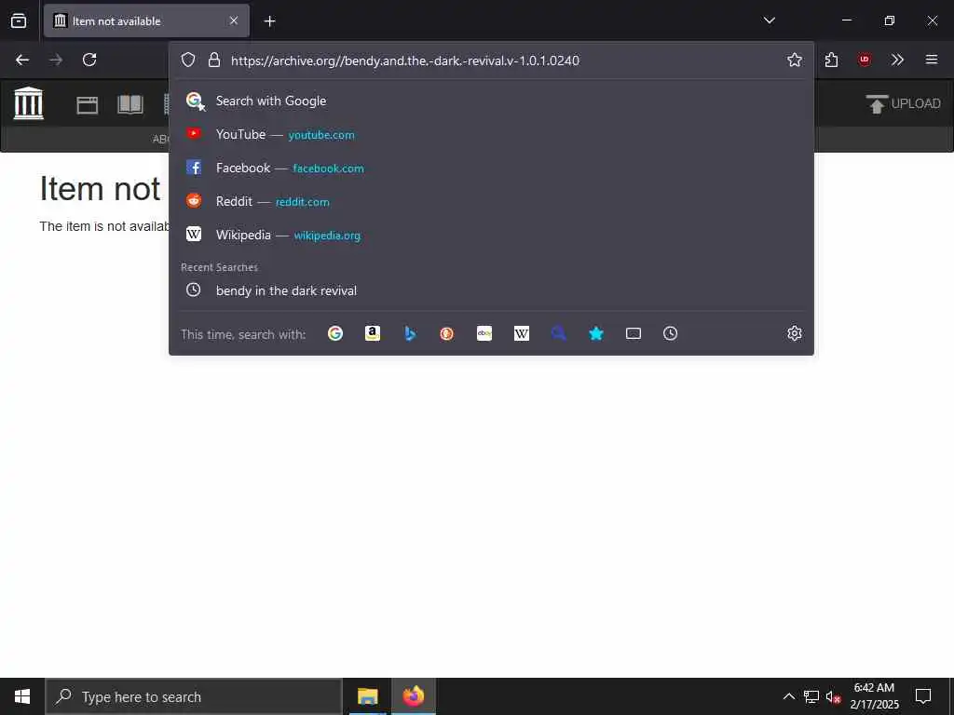
Task: Open uBlock Origin extension icon
Action: pyautogui.click(x=864, y=60)
